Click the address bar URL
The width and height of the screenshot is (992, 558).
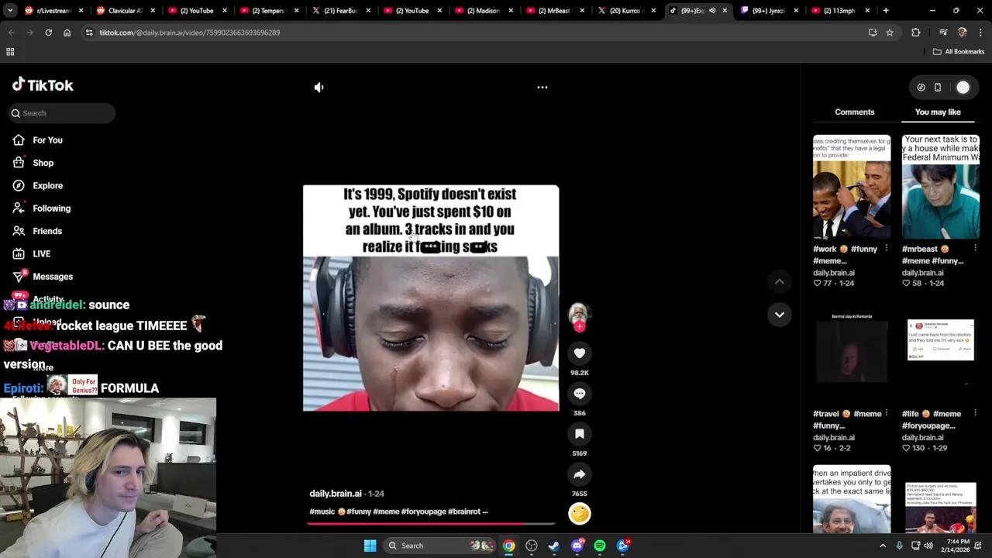tap(190, 33)
